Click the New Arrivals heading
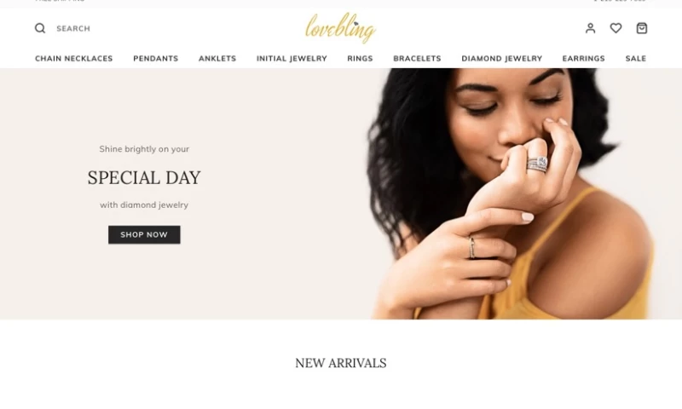The width and height of the screenshot is (682, 409). point(340,363)
